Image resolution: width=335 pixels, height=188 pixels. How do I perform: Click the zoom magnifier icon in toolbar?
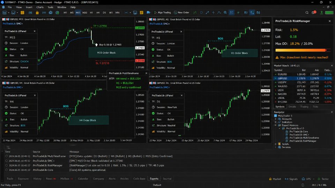click(x=225, y=13)
